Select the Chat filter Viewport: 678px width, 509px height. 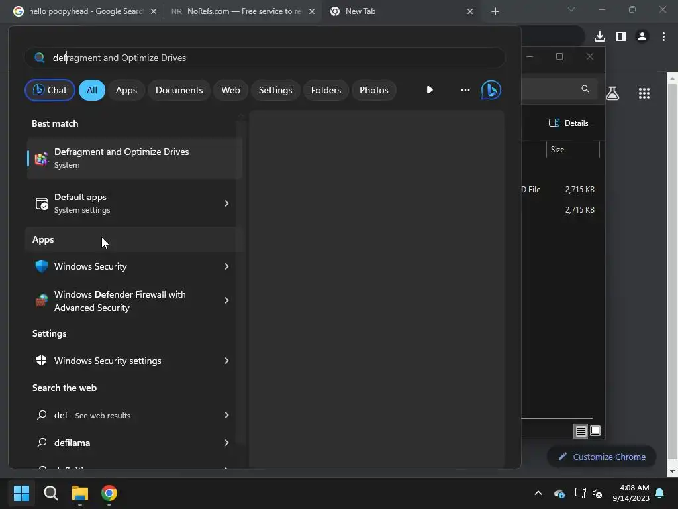coord(50,90)
